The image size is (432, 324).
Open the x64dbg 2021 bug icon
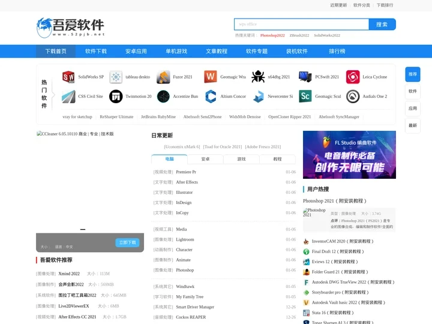pos(258,77)
